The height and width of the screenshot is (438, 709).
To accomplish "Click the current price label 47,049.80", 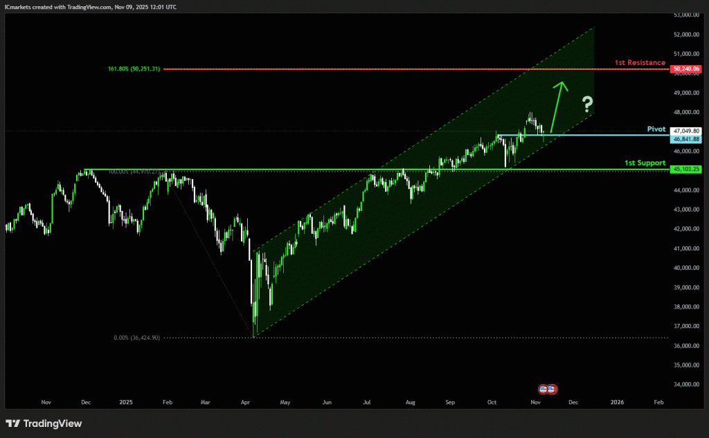I will point(686,131).
